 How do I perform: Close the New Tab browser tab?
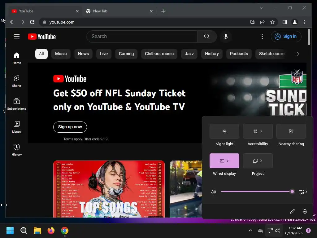coord(151,11)
